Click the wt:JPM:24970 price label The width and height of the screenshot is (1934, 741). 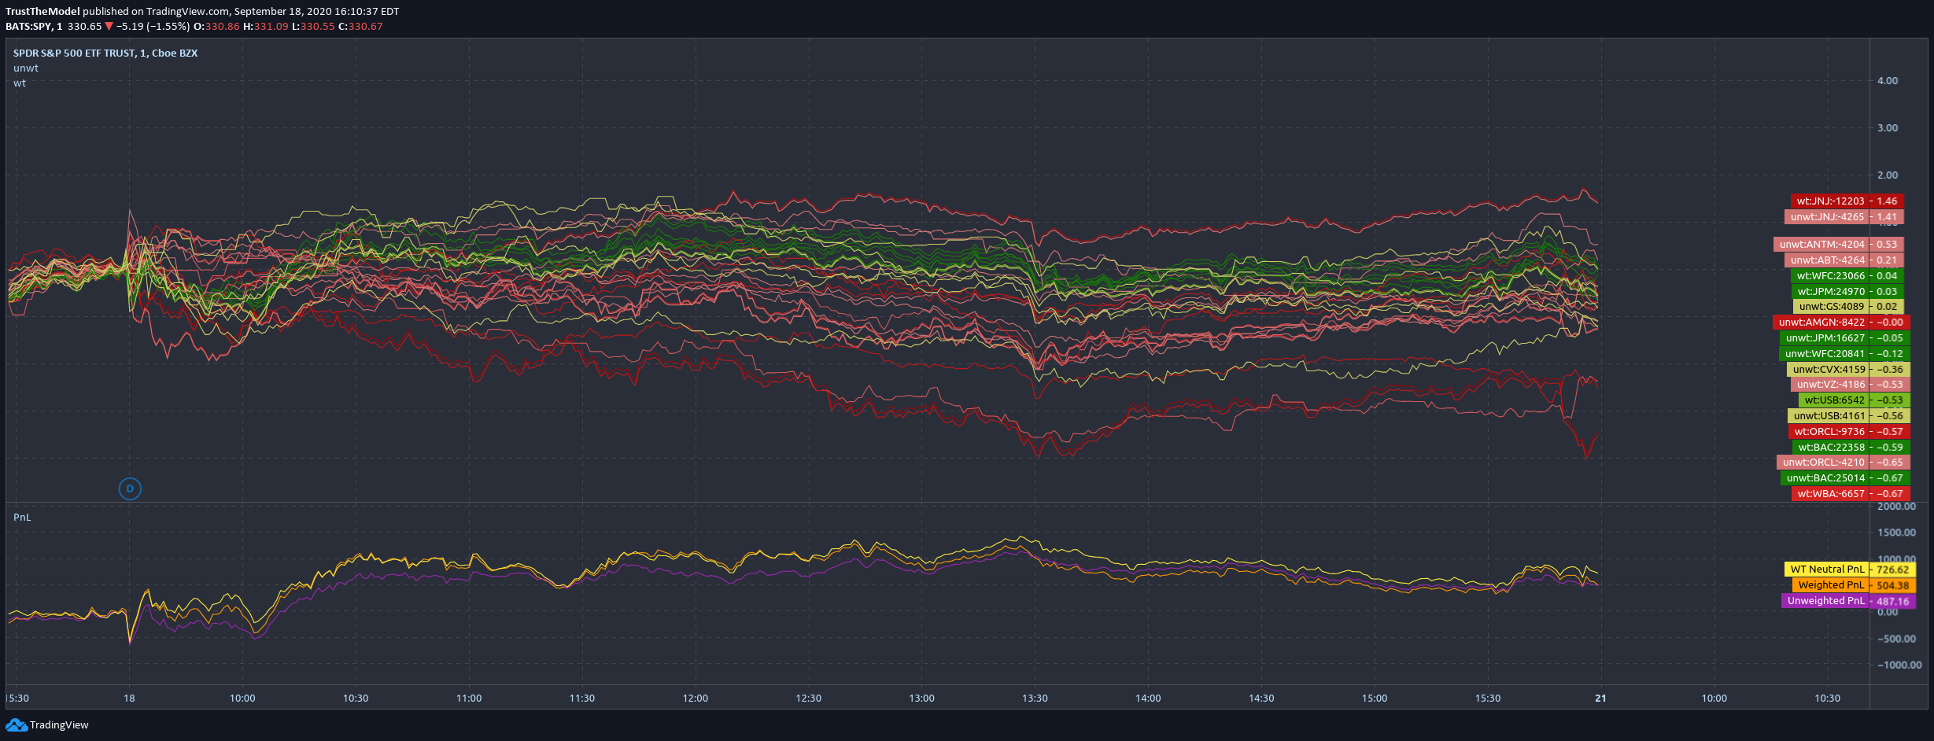tap(1847, 291)
